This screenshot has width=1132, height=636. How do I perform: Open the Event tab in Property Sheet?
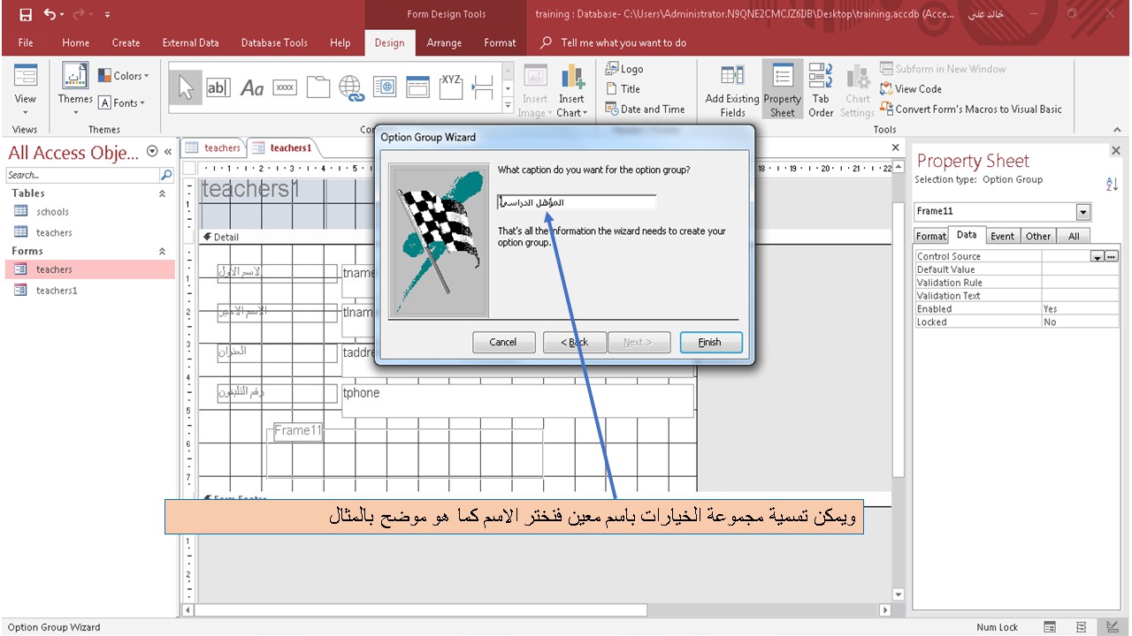click(1002, 236)
